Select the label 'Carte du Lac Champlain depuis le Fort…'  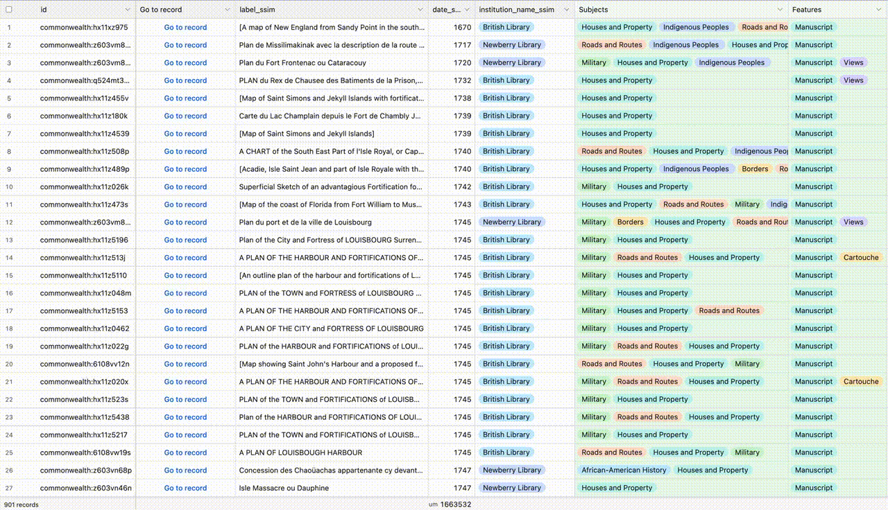pos(330,116)
